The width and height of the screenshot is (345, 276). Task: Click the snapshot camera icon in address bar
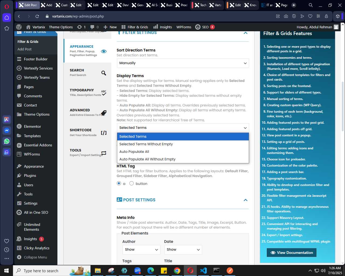pos(286,16)
